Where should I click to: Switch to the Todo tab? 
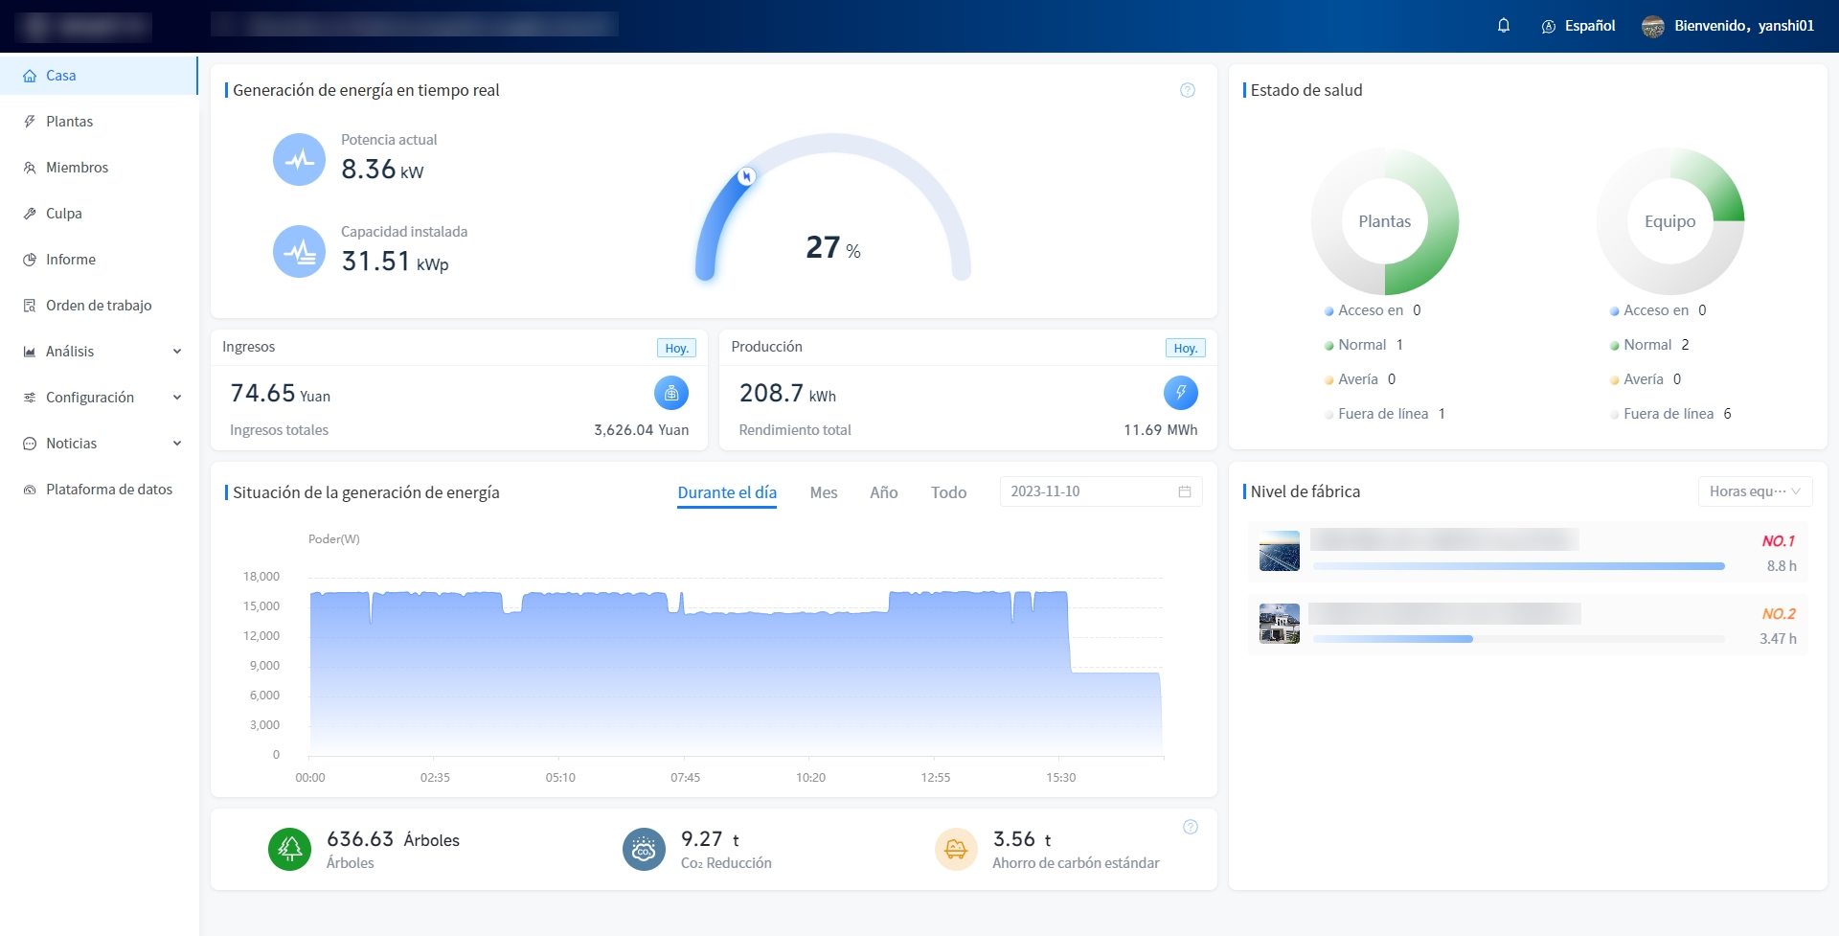pyautogui.click(x=949, y=492)
